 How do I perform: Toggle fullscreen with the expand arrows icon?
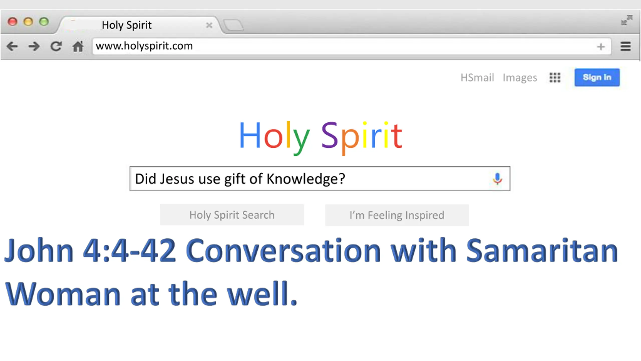pyautogui.click(x=627, y=20)
